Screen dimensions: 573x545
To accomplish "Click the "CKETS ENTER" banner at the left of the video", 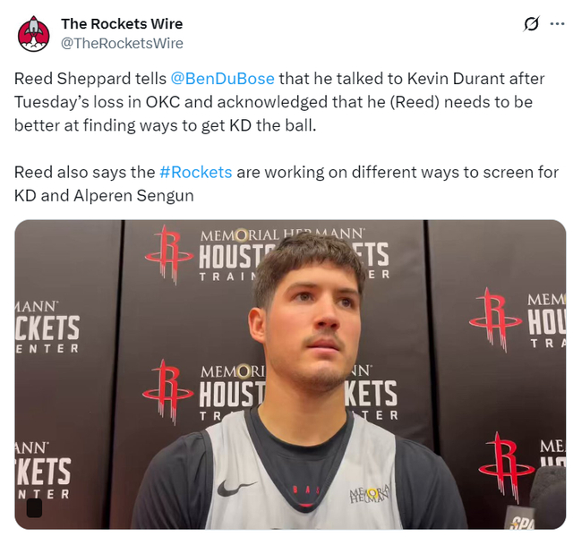I will [x=47, y=328].
